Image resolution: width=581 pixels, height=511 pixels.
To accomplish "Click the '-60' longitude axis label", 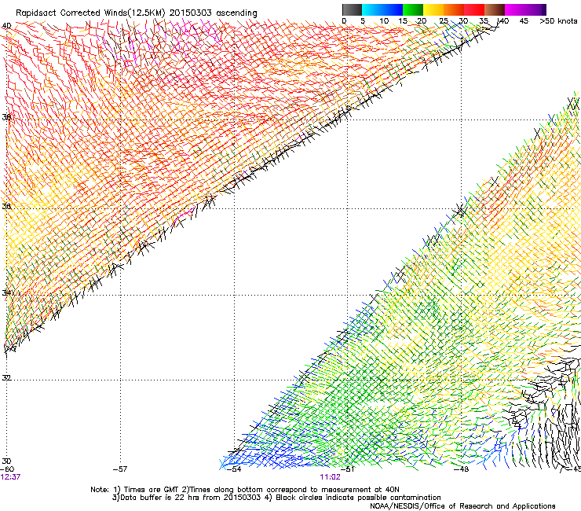I will tap(7, 469).
